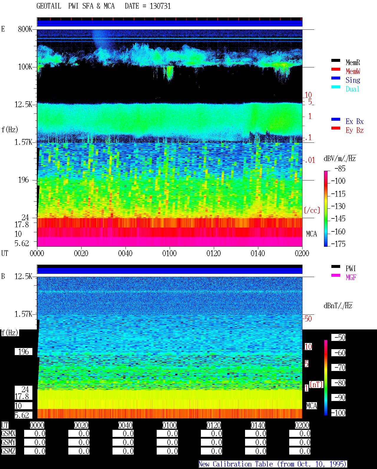Click the blue mode bar above the B spectrogram
The height and width of the screenshot is (469, 377).
[x=170, y=271]
